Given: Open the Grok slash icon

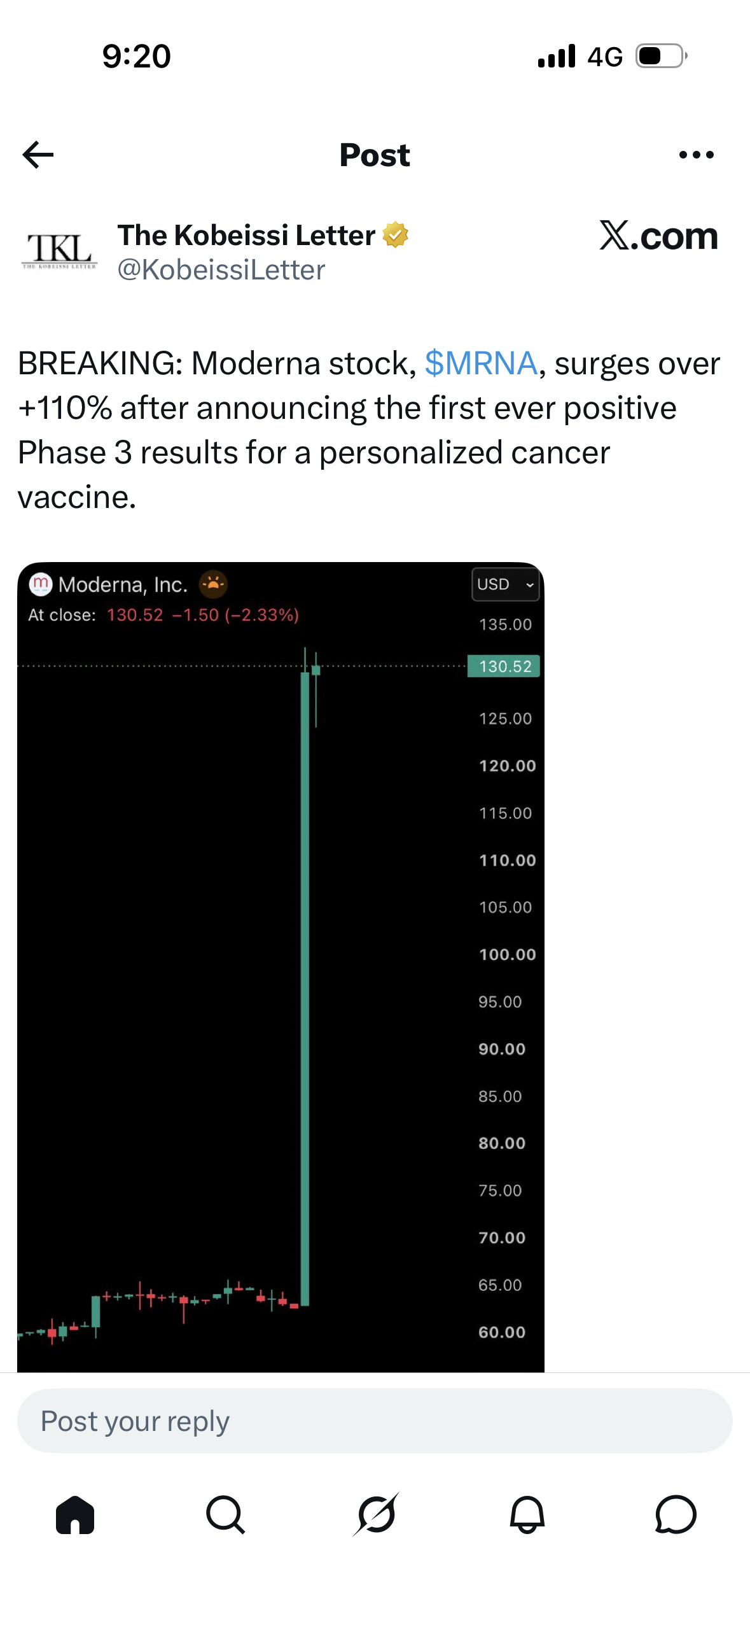Looking at the screenshot, I should pyautogui.click(x=376, y=1514).
